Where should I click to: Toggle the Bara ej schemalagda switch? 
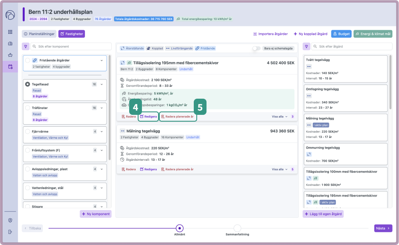(x=256, y=48)
